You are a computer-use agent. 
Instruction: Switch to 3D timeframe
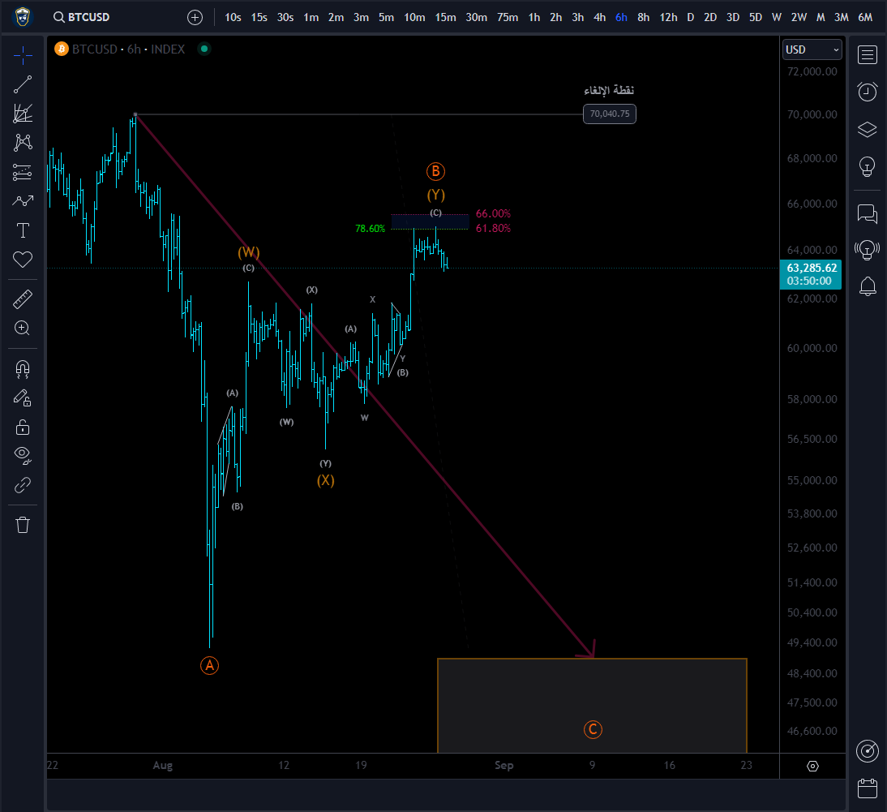(733, 18)
